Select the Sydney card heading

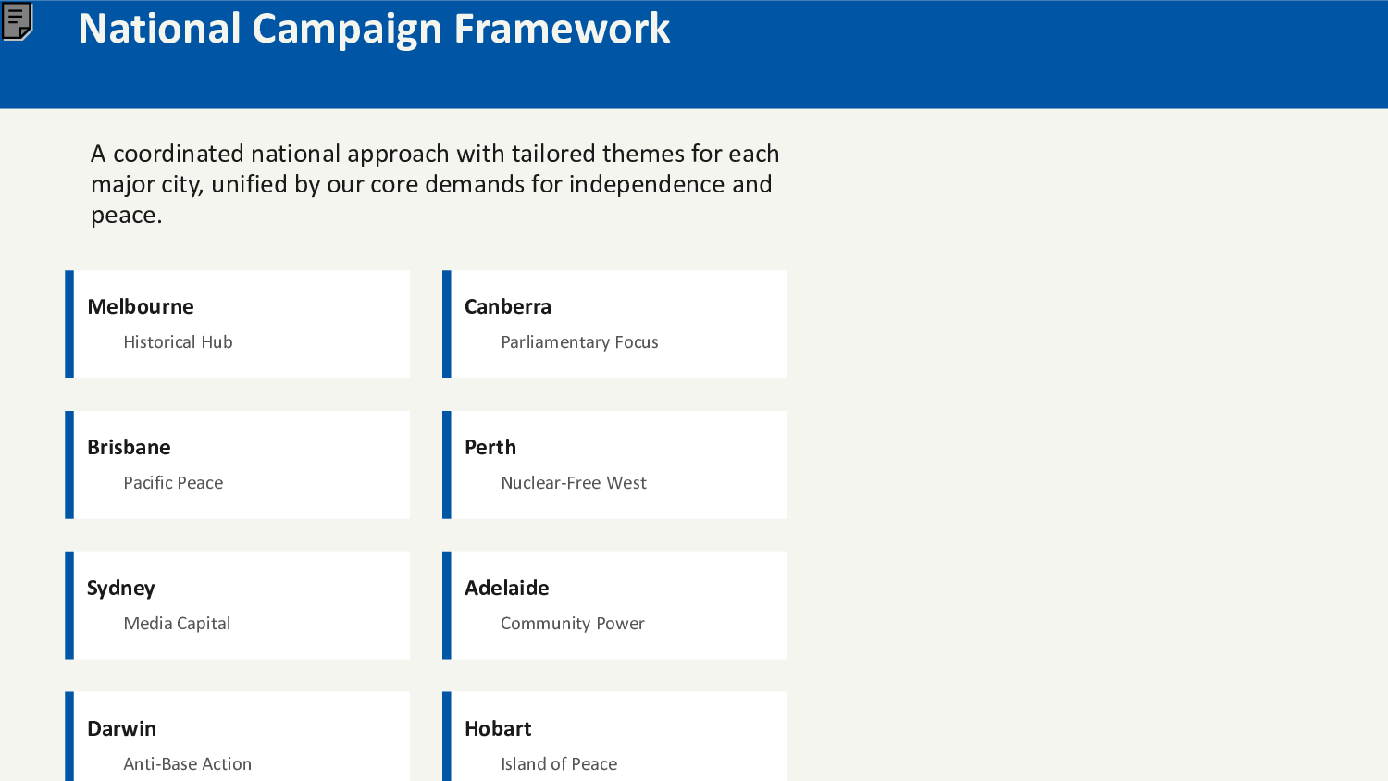click(x=121, y=589)
